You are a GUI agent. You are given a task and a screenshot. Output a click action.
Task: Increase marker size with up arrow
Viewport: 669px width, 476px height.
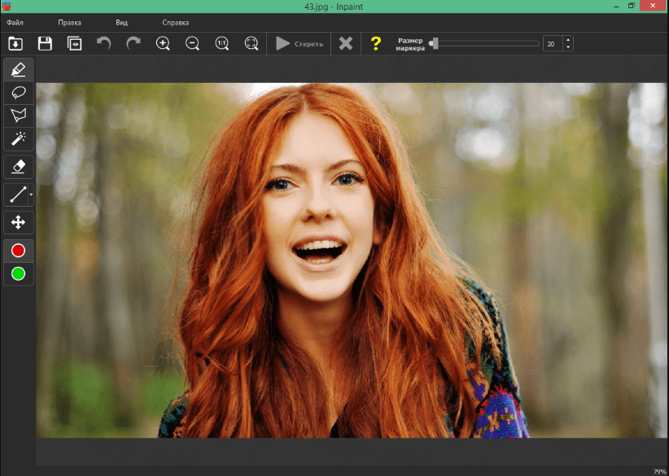[x=567, y=40]
